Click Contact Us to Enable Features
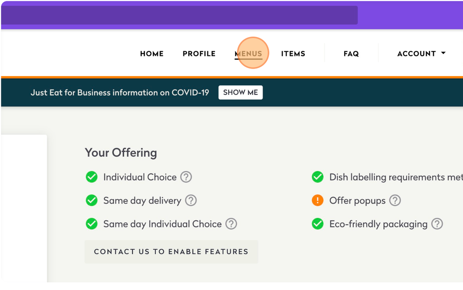This screenshot has width=463, height=290. (x=171, y=252)
